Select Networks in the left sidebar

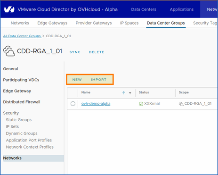click(x=33, y=158)
